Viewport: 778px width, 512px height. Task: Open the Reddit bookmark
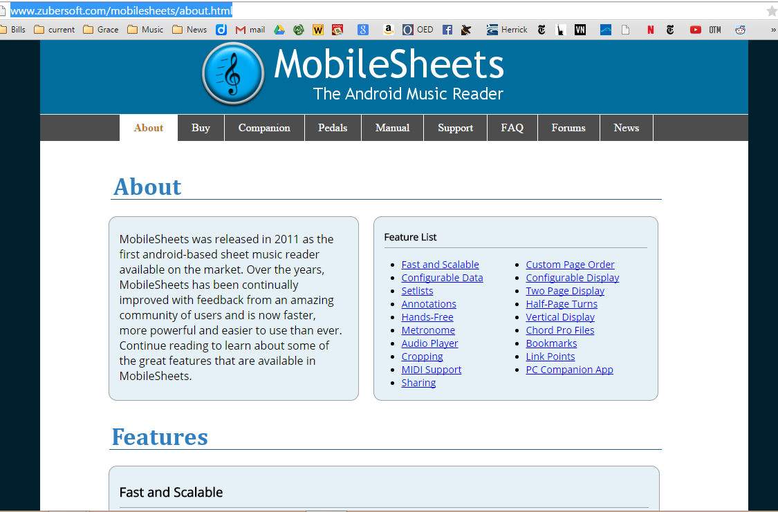[740, 30]
